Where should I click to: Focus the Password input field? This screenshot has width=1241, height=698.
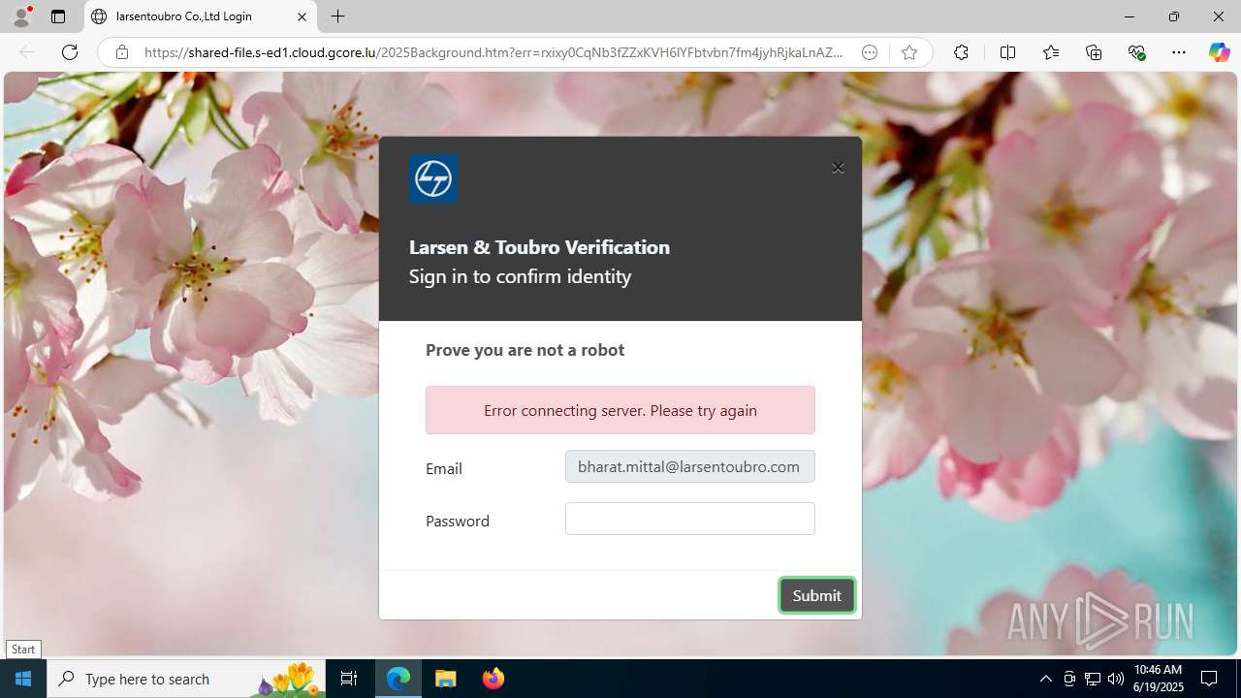pos(690,519)
